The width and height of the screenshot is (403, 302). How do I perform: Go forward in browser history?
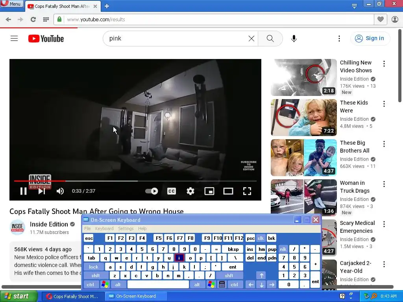(x=20, y=20)
